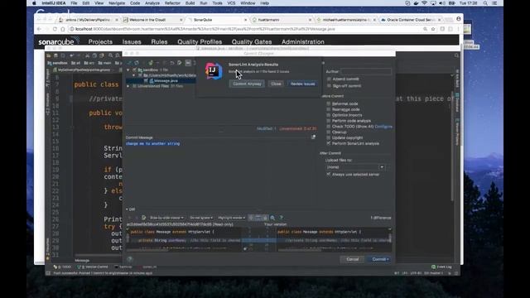Toggle the Check TODO checkbox

coord(329,127)
